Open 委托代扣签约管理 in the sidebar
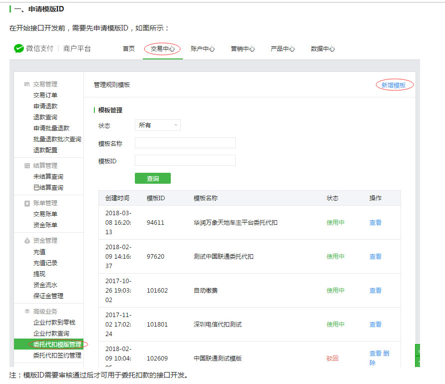445x384 pixels. pyautogui.click(x=57, y=356)
